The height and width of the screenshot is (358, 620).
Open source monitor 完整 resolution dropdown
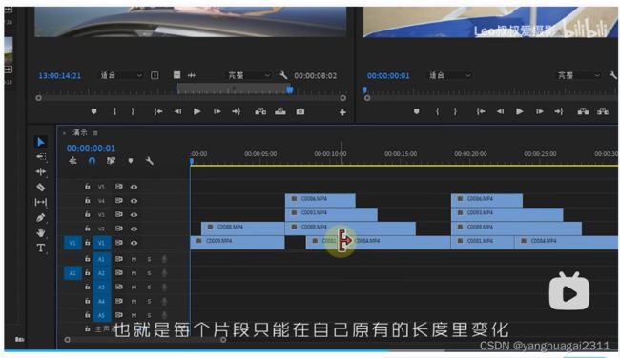click(x=249, y=75)
